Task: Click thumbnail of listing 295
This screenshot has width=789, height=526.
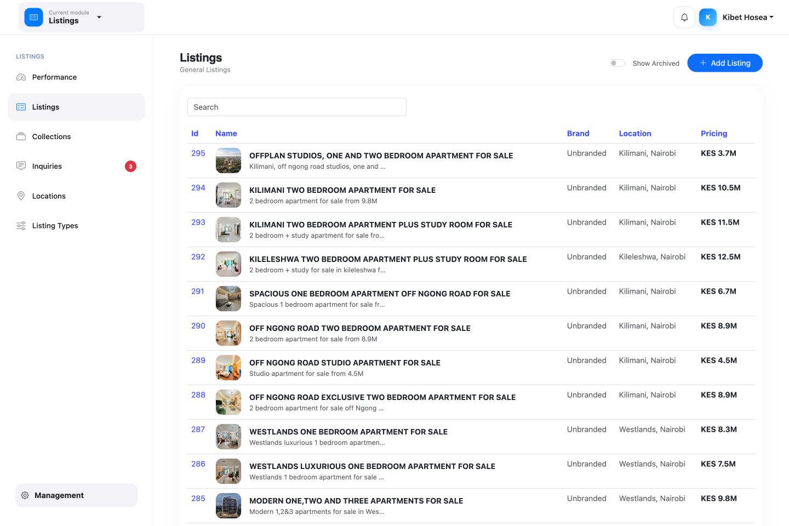Action: [228, 161]
